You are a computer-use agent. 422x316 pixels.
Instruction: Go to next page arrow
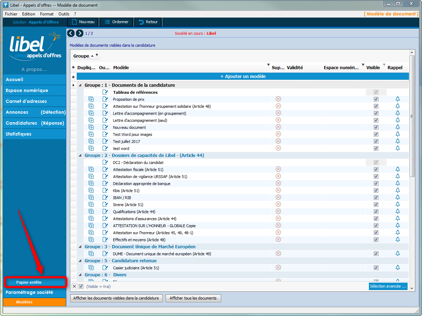(80, 33)
